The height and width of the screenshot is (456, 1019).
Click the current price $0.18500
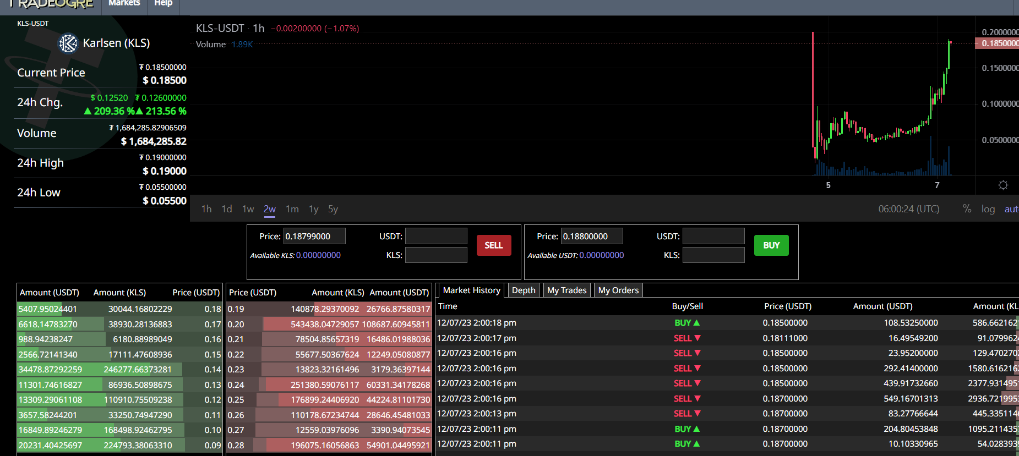tap(165, 80)
